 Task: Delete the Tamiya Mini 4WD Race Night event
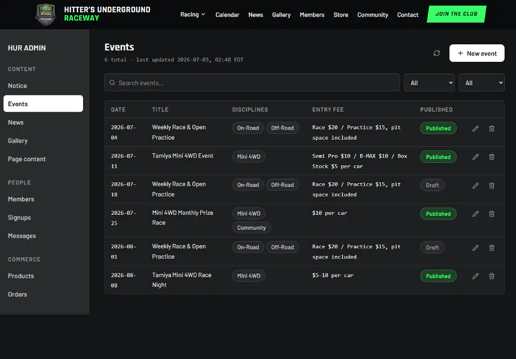click(492, 276)
